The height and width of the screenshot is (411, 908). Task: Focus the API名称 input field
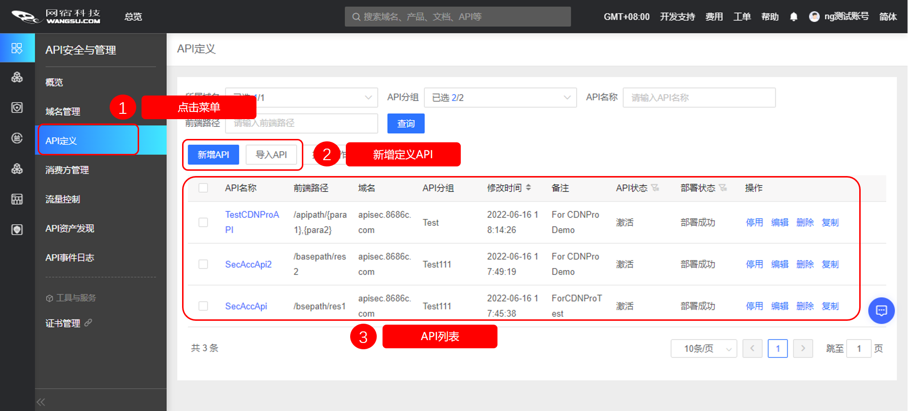tap(699, 97)
